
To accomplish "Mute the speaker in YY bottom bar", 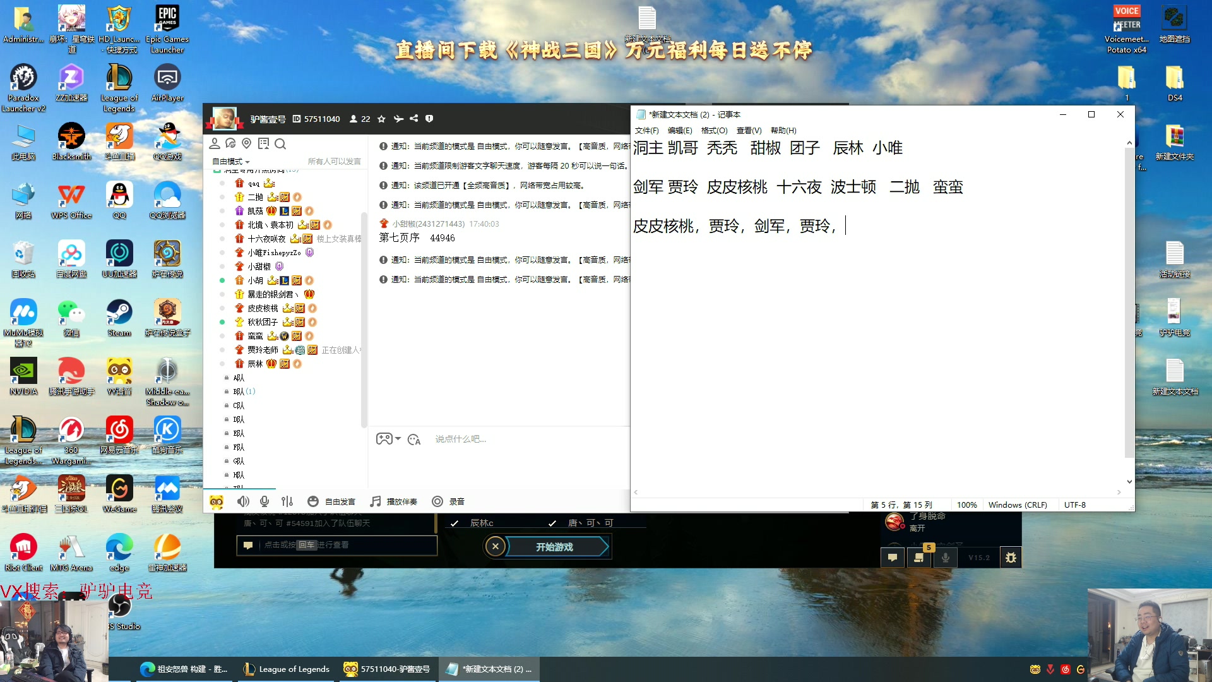I will [243, 501].
